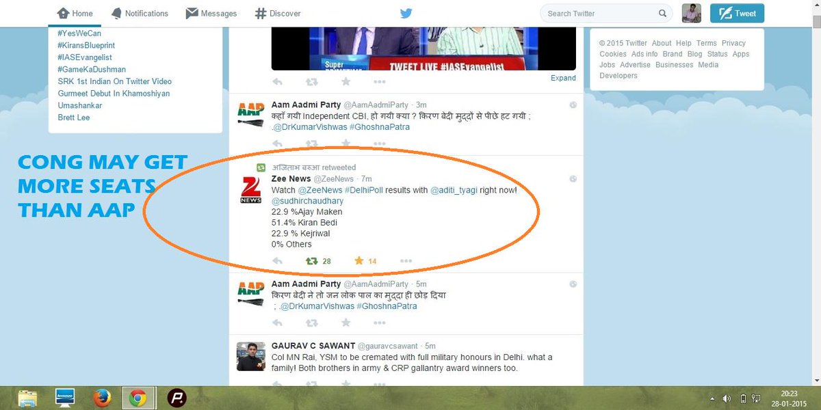
Task: Open 'SRK 1st Indian On Twitter Video' trend
Action: (115, 81)
